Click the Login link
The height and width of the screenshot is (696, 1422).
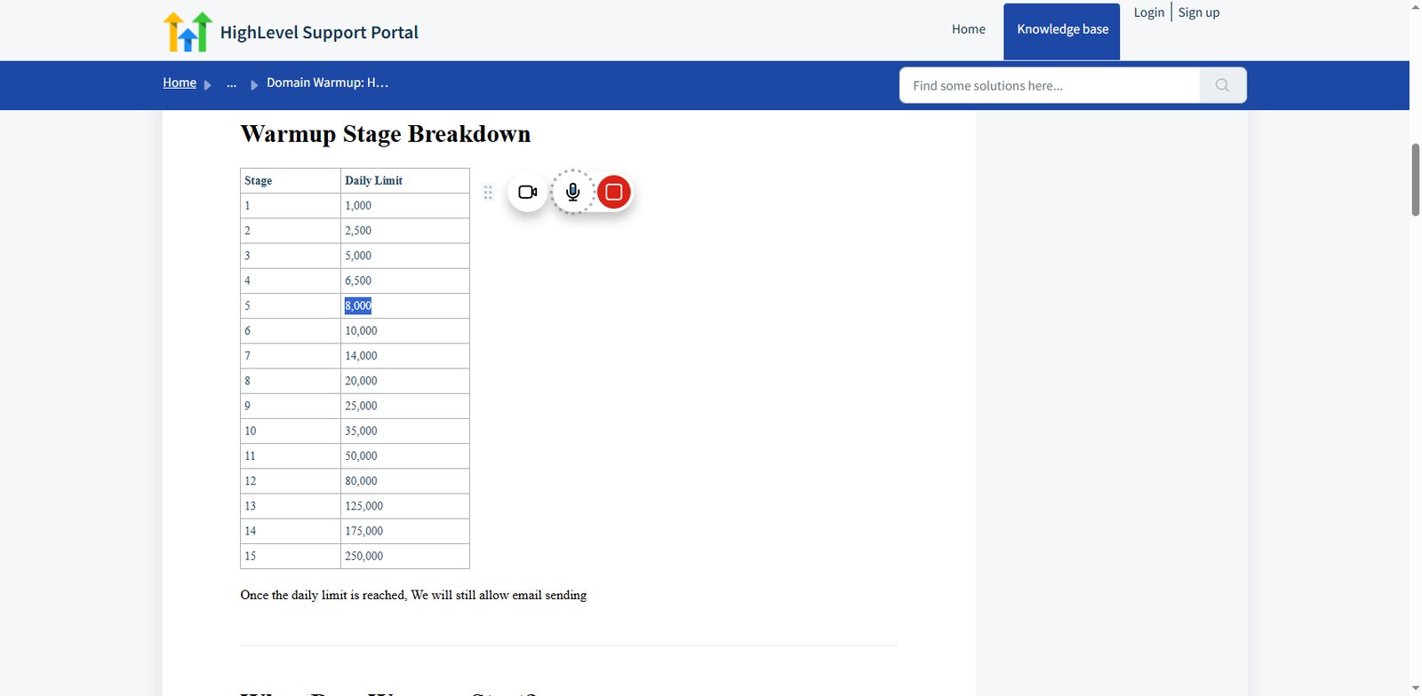coord(1149,12)
